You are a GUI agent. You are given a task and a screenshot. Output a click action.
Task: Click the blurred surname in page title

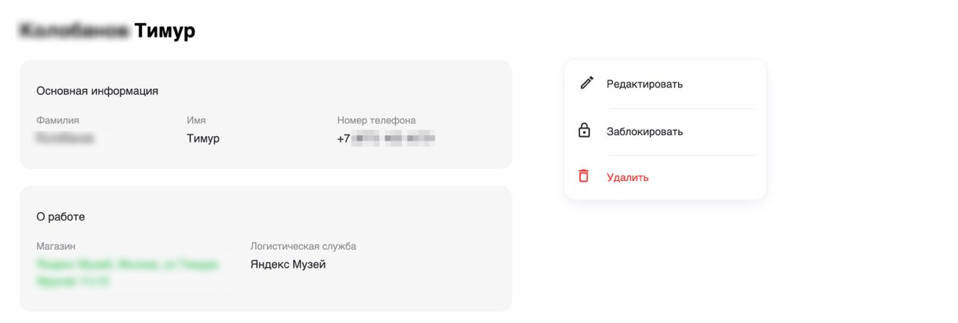pyautogui.click(x=73, y=31)
